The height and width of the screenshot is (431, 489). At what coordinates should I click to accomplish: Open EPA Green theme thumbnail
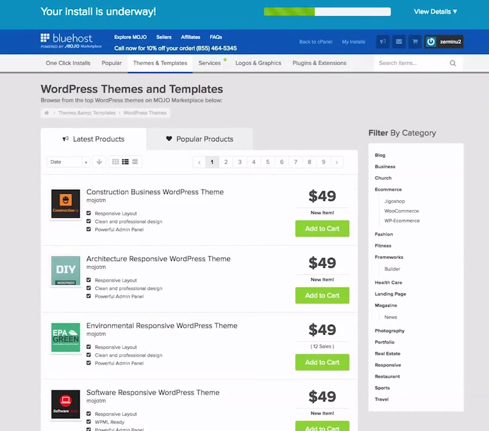[x=66, y=338]
